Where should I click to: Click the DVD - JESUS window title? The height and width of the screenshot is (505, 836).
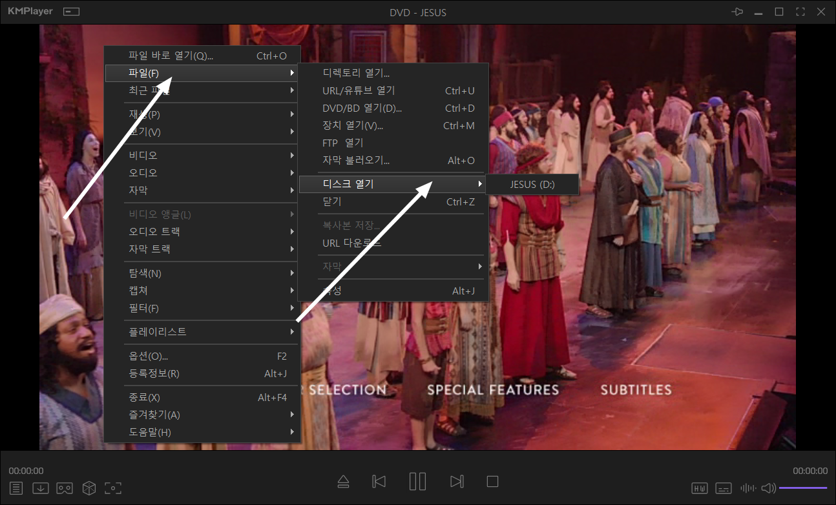[418, 12]
